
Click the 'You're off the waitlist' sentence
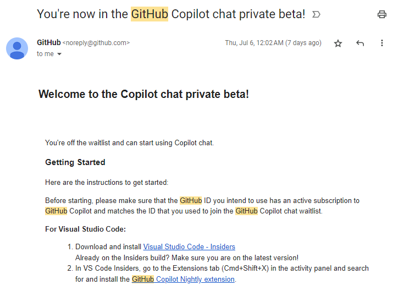click(x=129, y=142)
